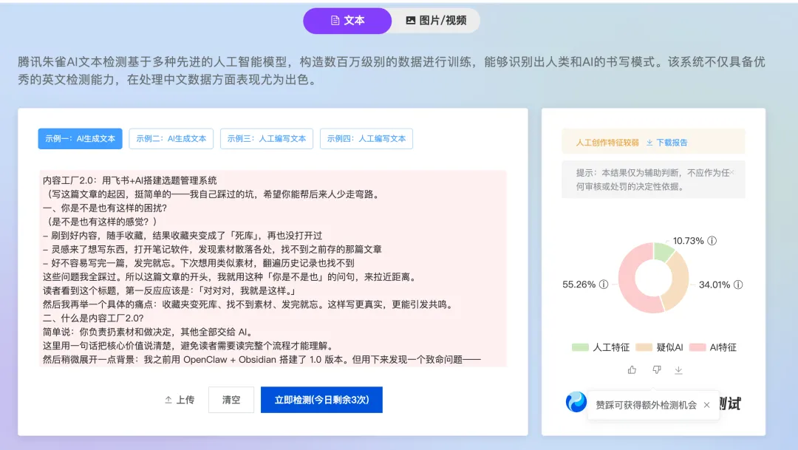The height and width of the screenshot is (450, 798).
Task: Click the AI特征 pink legend swatch
Action: (698, 347)
